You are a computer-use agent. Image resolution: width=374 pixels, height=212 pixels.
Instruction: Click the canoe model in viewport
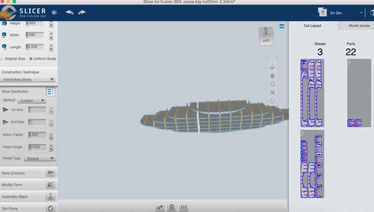pyautogui.click(x=215, y=117)
